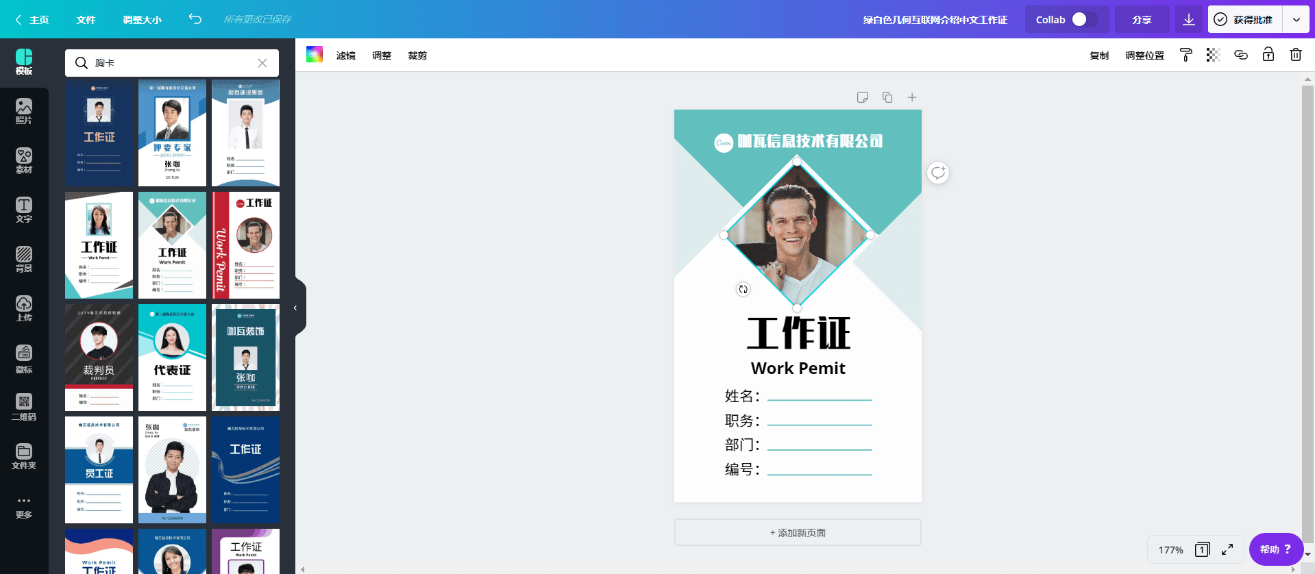
Task: Delete the selected element with trash icon
Action: (x=1295, y=55)
